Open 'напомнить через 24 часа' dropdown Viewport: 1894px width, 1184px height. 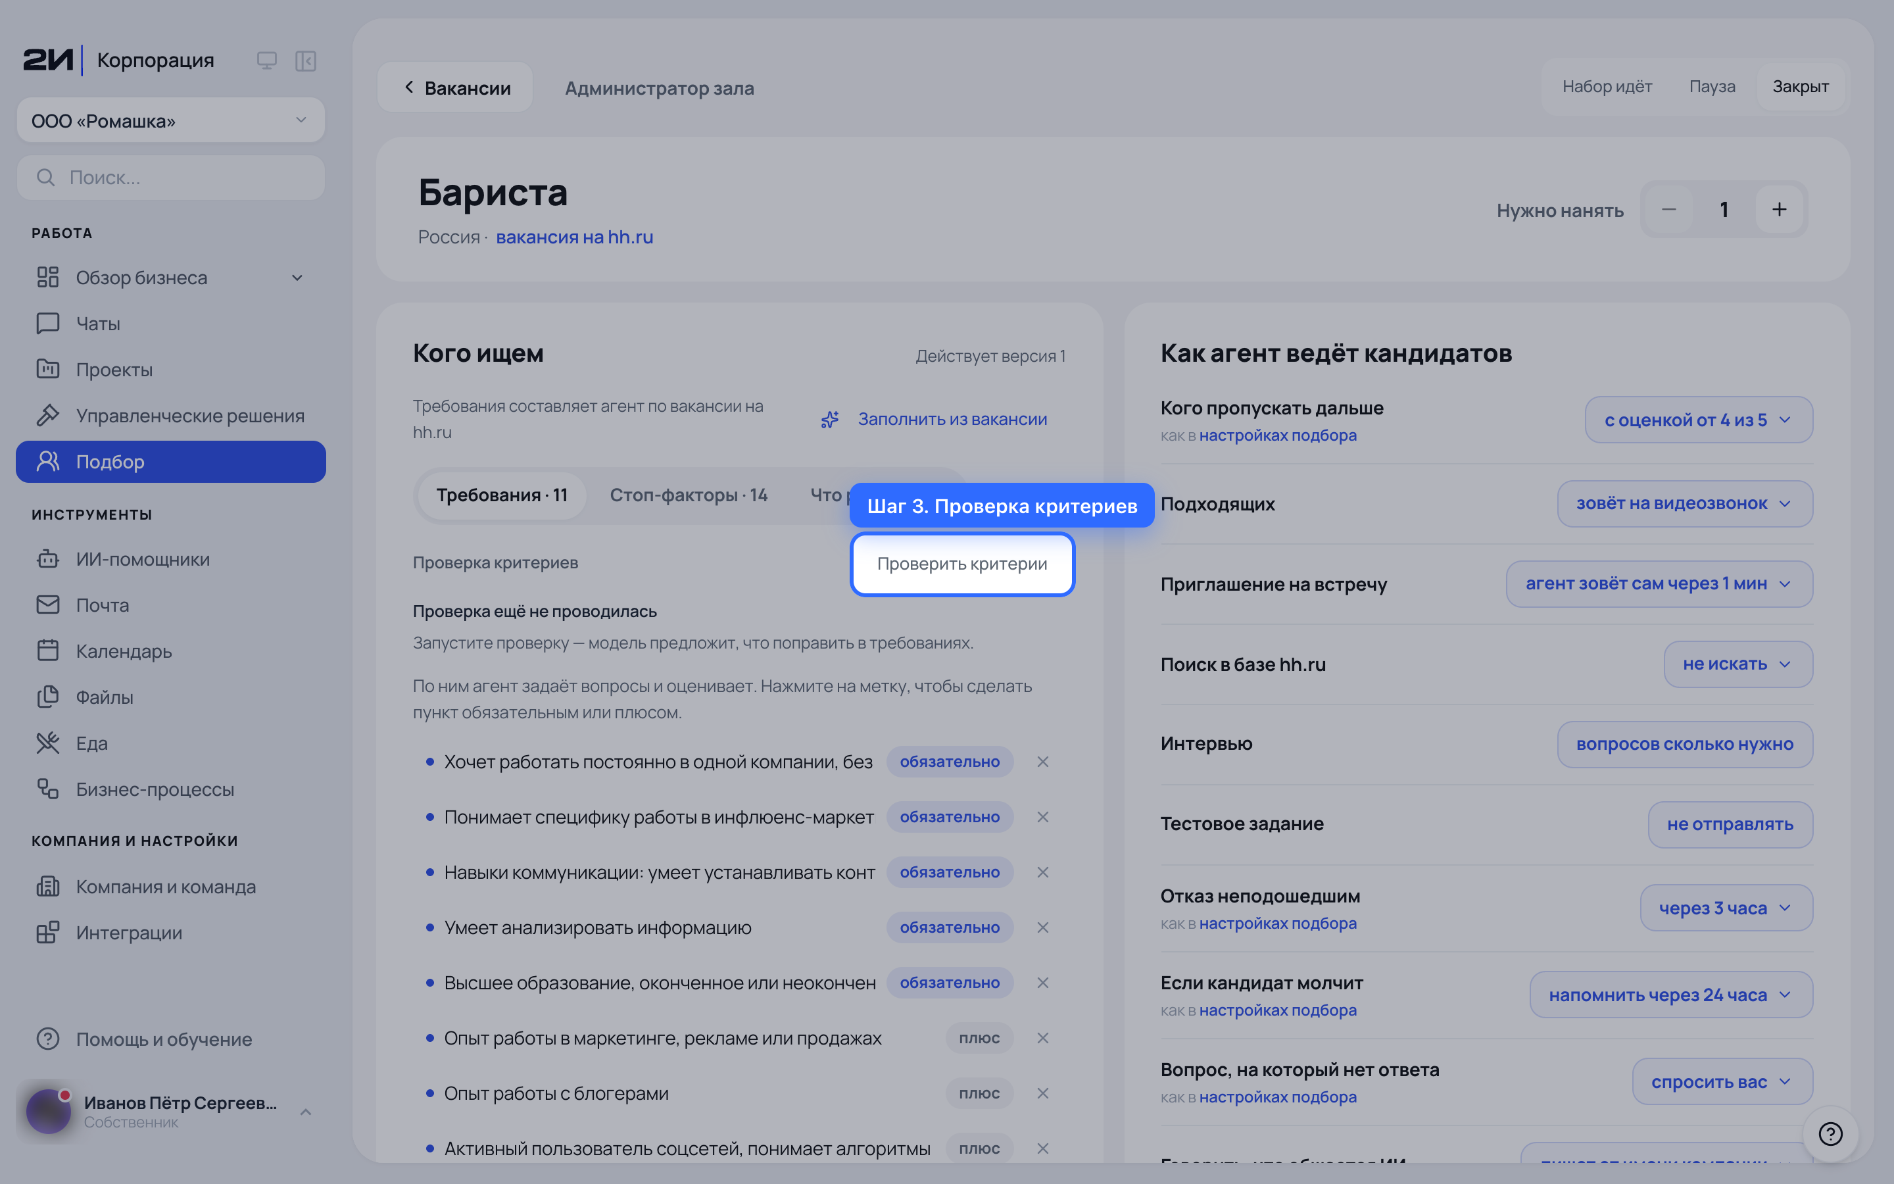1671,995
